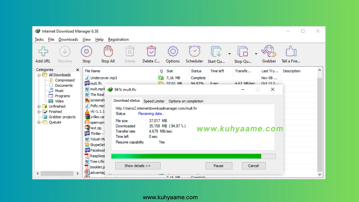This screenshot has height=202, width=359.
Task: Click the VLC cone icon of vlc-1.1.1
Action: pos(87,111)
